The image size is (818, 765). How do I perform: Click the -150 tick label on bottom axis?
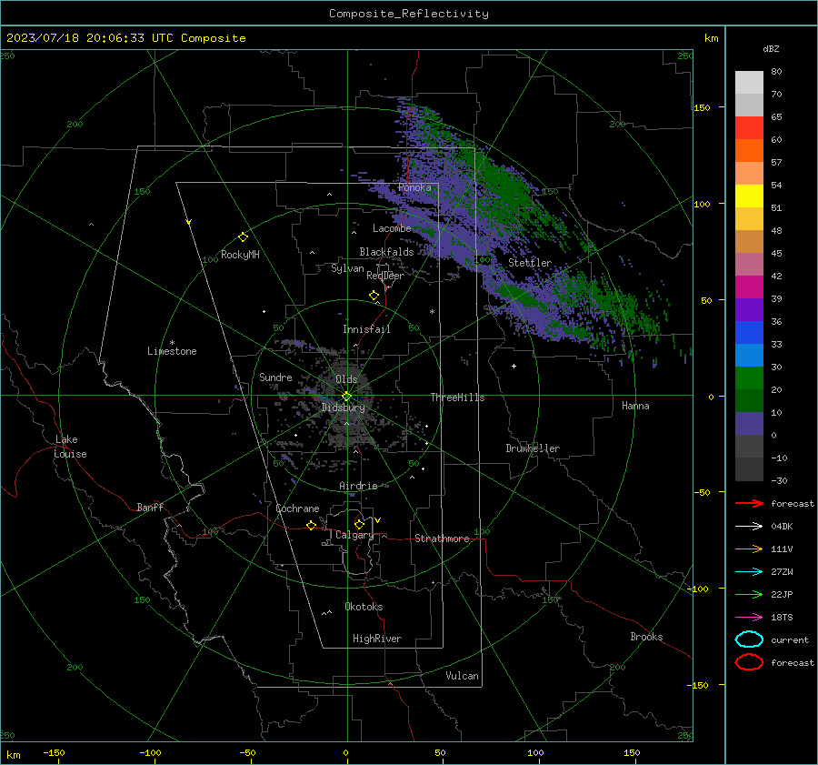tap(54, 752)
